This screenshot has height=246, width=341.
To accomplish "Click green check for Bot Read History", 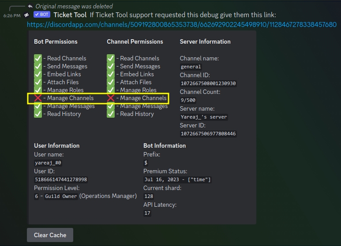I will pyautogui.click(x=38, y=114).
